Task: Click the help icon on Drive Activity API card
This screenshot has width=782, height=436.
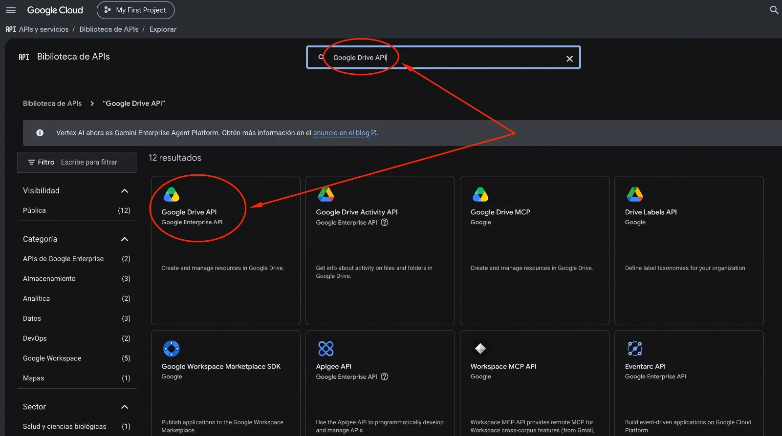Action: [385, 223]
